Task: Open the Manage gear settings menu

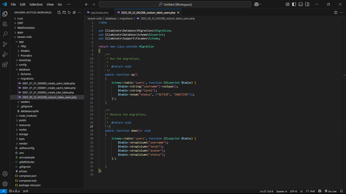Action: (x=5, y=184)
